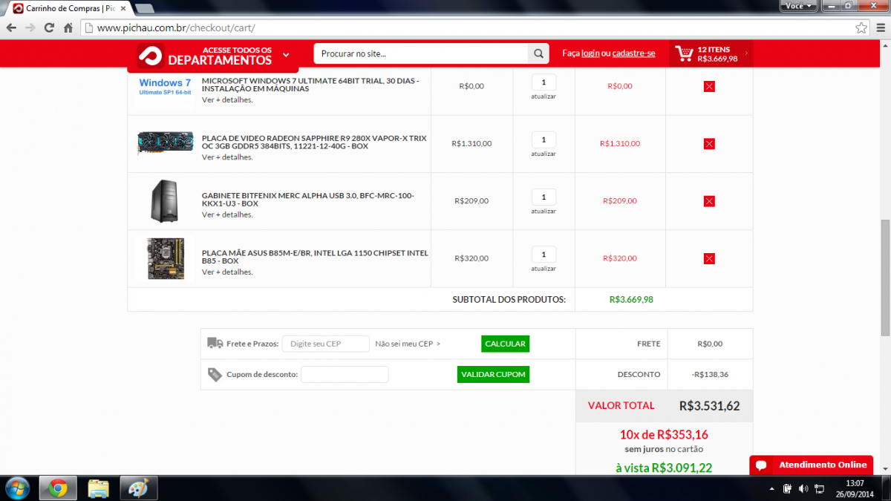Open Windows Explorer from taskbar

tap(99, 488)
